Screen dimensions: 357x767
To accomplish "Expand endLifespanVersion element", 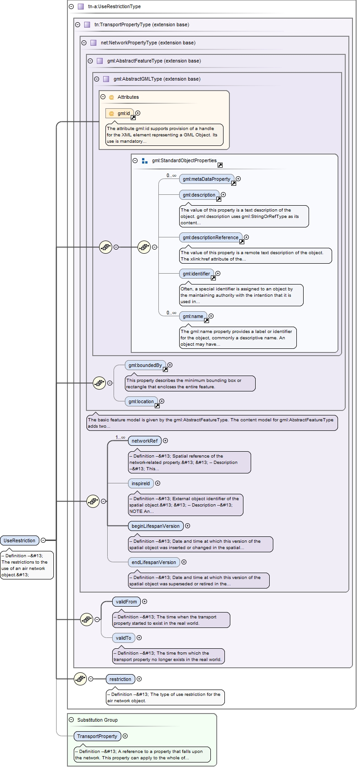I will (x=184, y=562).
